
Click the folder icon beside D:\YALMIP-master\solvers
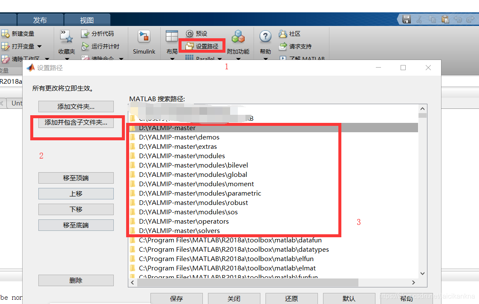133,231
